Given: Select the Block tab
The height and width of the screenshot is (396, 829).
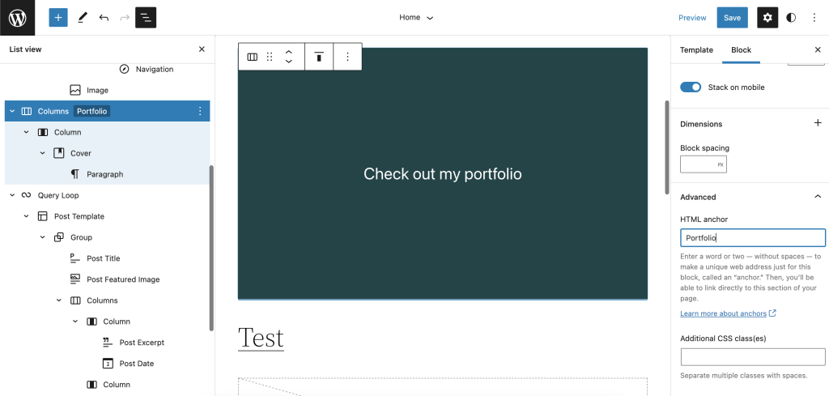Looking at the screenshot, I should click(741, 49).
